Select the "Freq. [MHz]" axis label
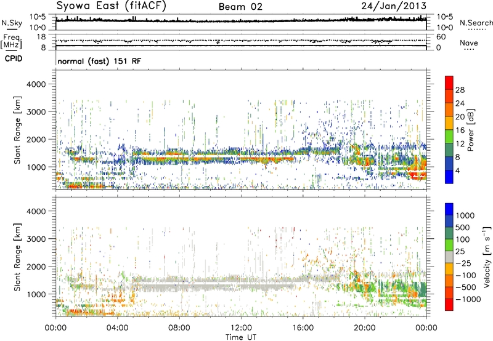The image size is (493, 341). [11, 42]
